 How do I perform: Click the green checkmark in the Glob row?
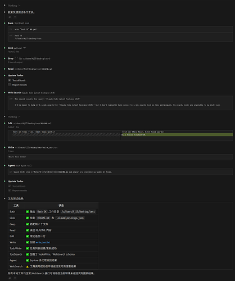28,218
